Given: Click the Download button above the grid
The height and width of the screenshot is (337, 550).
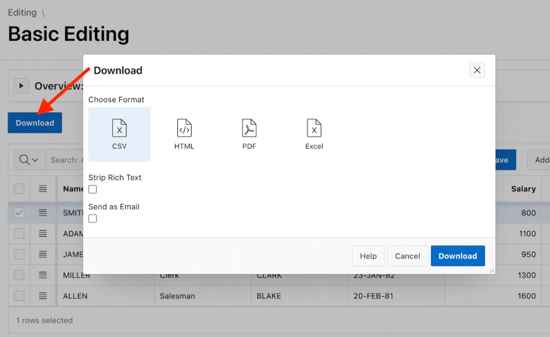Looking at the screenshot, I should [35, 123].
